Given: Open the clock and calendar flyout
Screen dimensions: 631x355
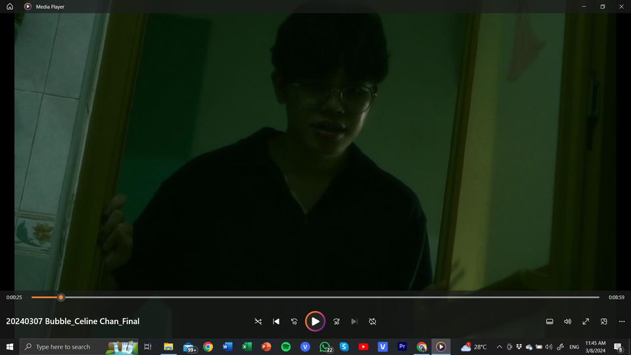Looking at the screenshot, I should pyautogui.click(x=596, y=346).
